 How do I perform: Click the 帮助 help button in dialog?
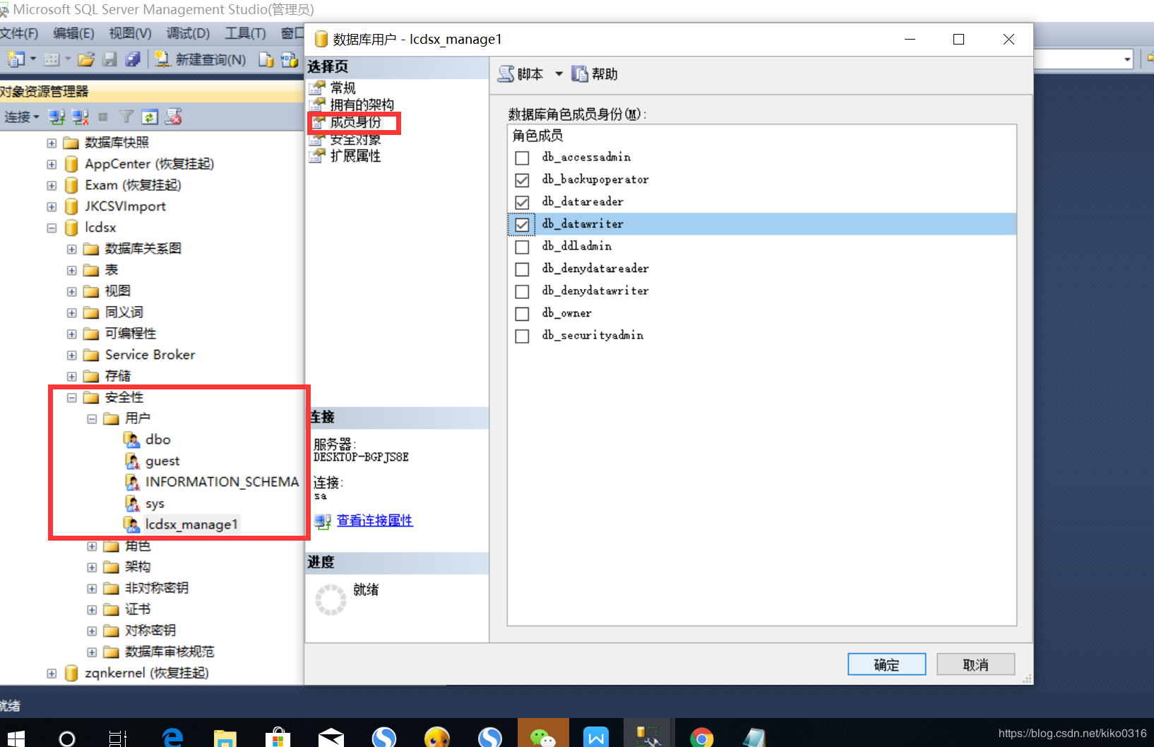[x=595, y=73]
